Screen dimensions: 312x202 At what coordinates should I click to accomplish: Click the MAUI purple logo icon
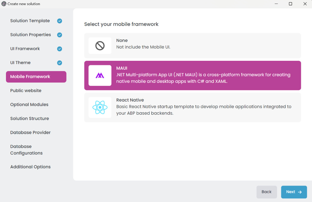click(100, 76)
